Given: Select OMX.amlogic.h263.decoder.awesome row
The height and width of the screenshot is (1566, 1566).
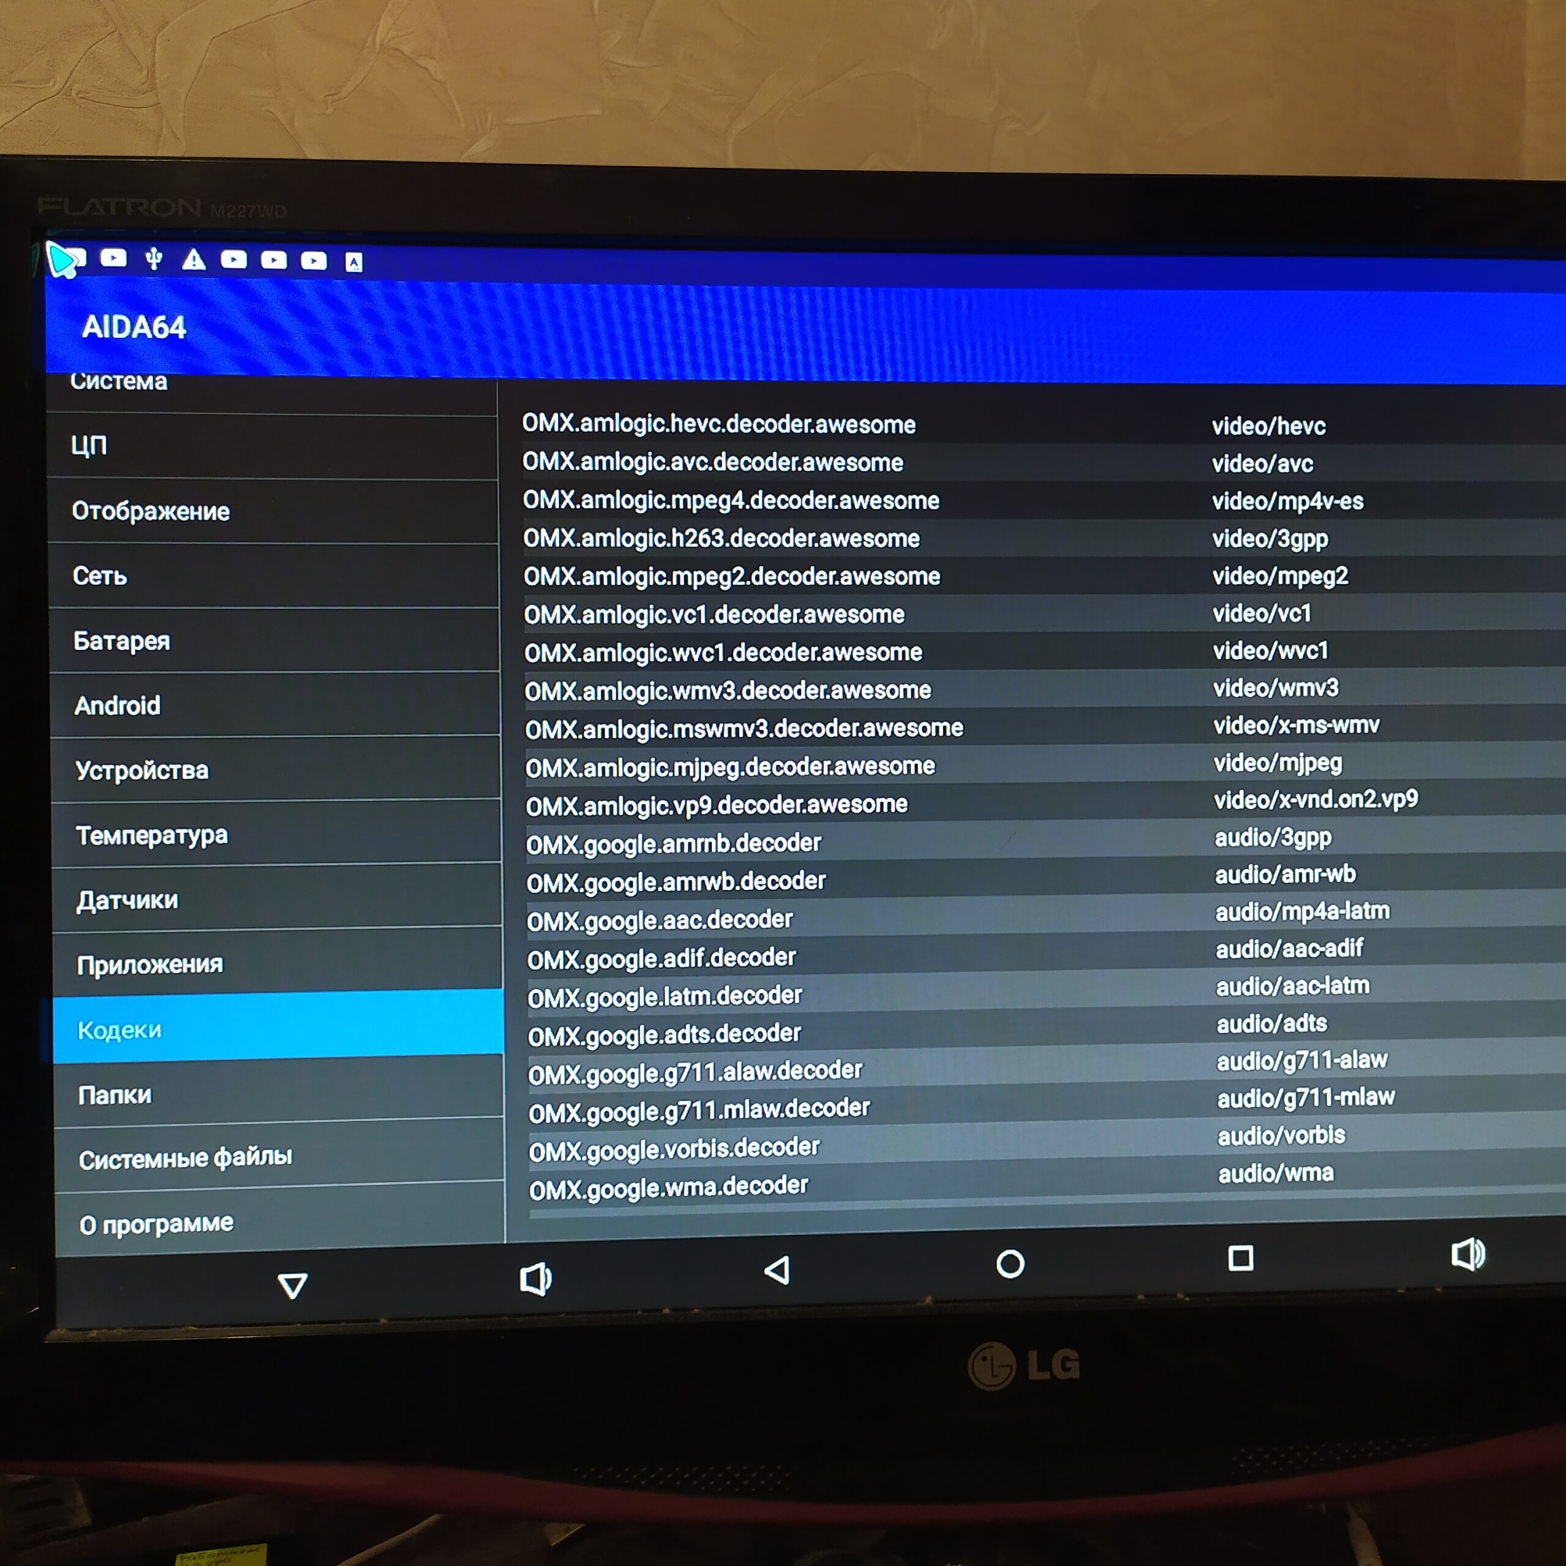Looking at the screenshot, I should 1044,538.
